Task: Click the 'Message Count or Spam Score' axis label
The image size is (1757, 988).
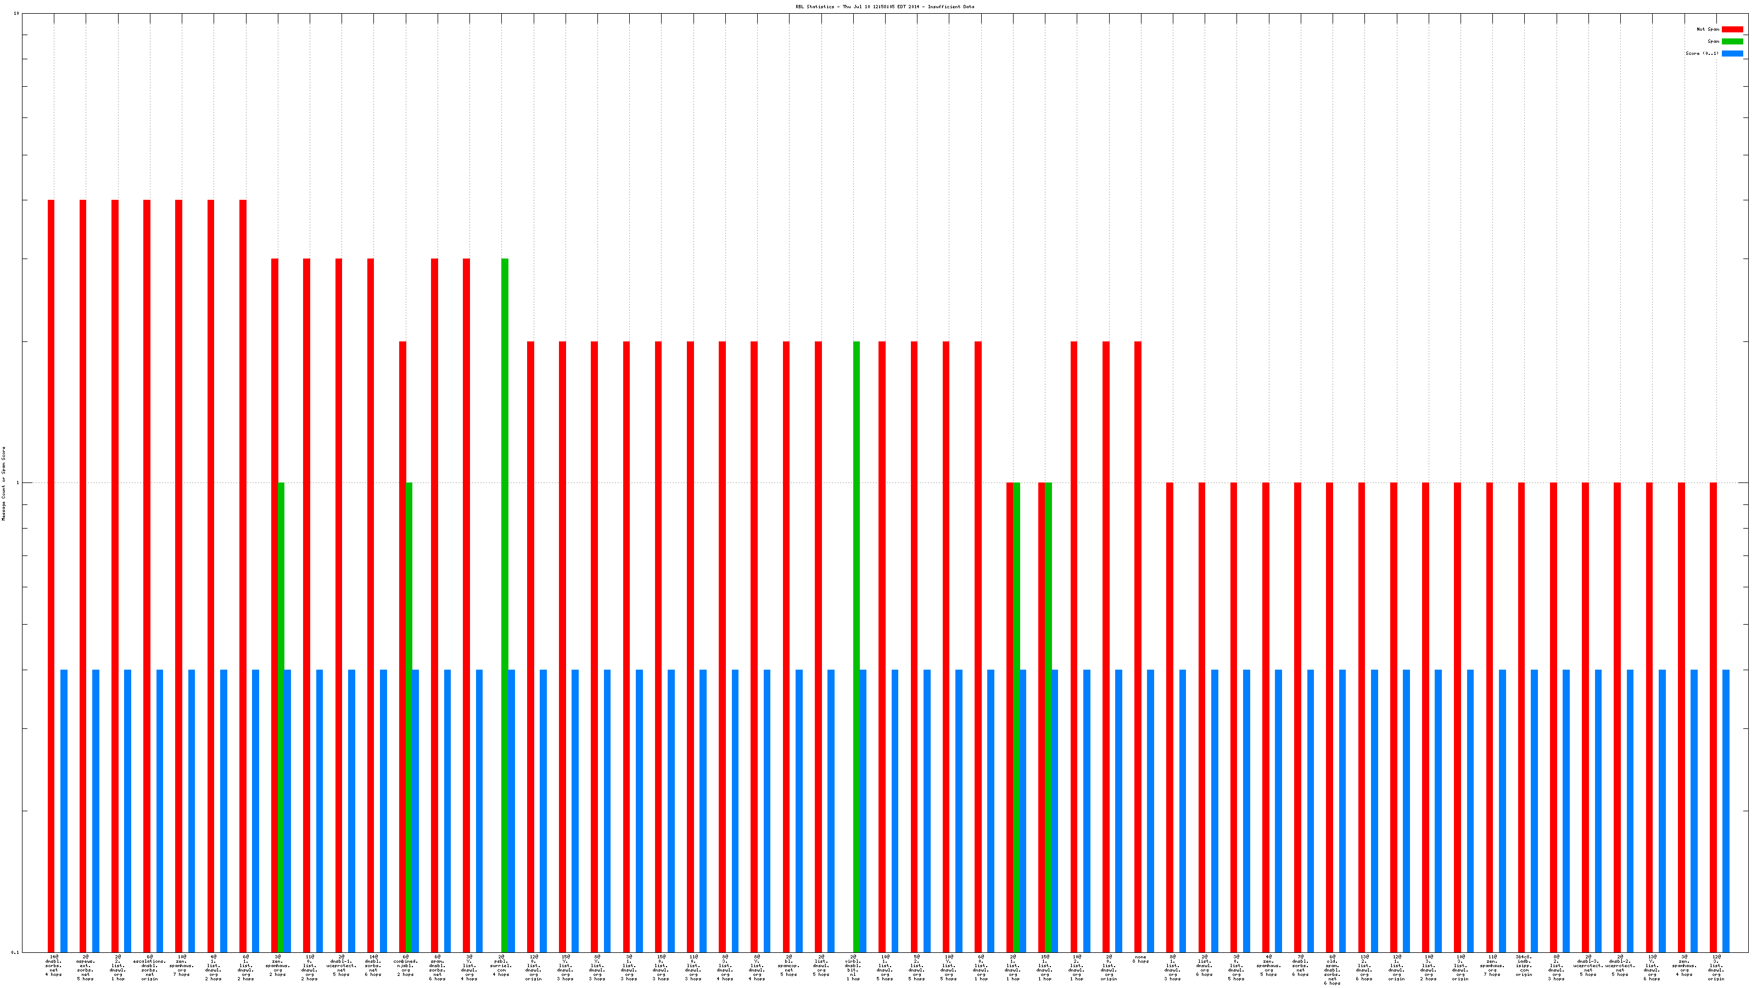Action: [x=3, y=484]
